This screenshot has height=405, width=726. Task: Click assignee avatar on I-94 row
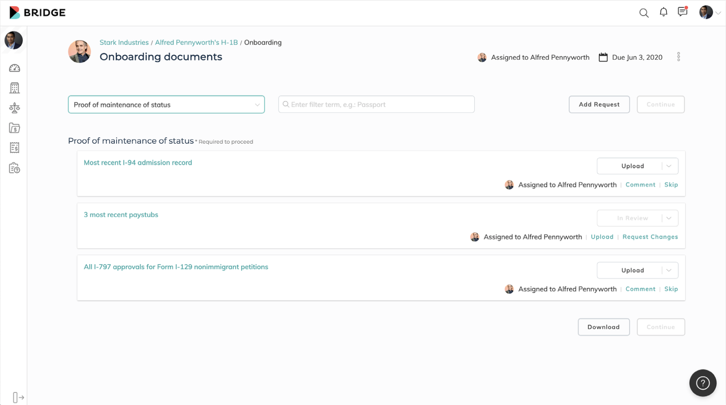(x=509, y=185)
